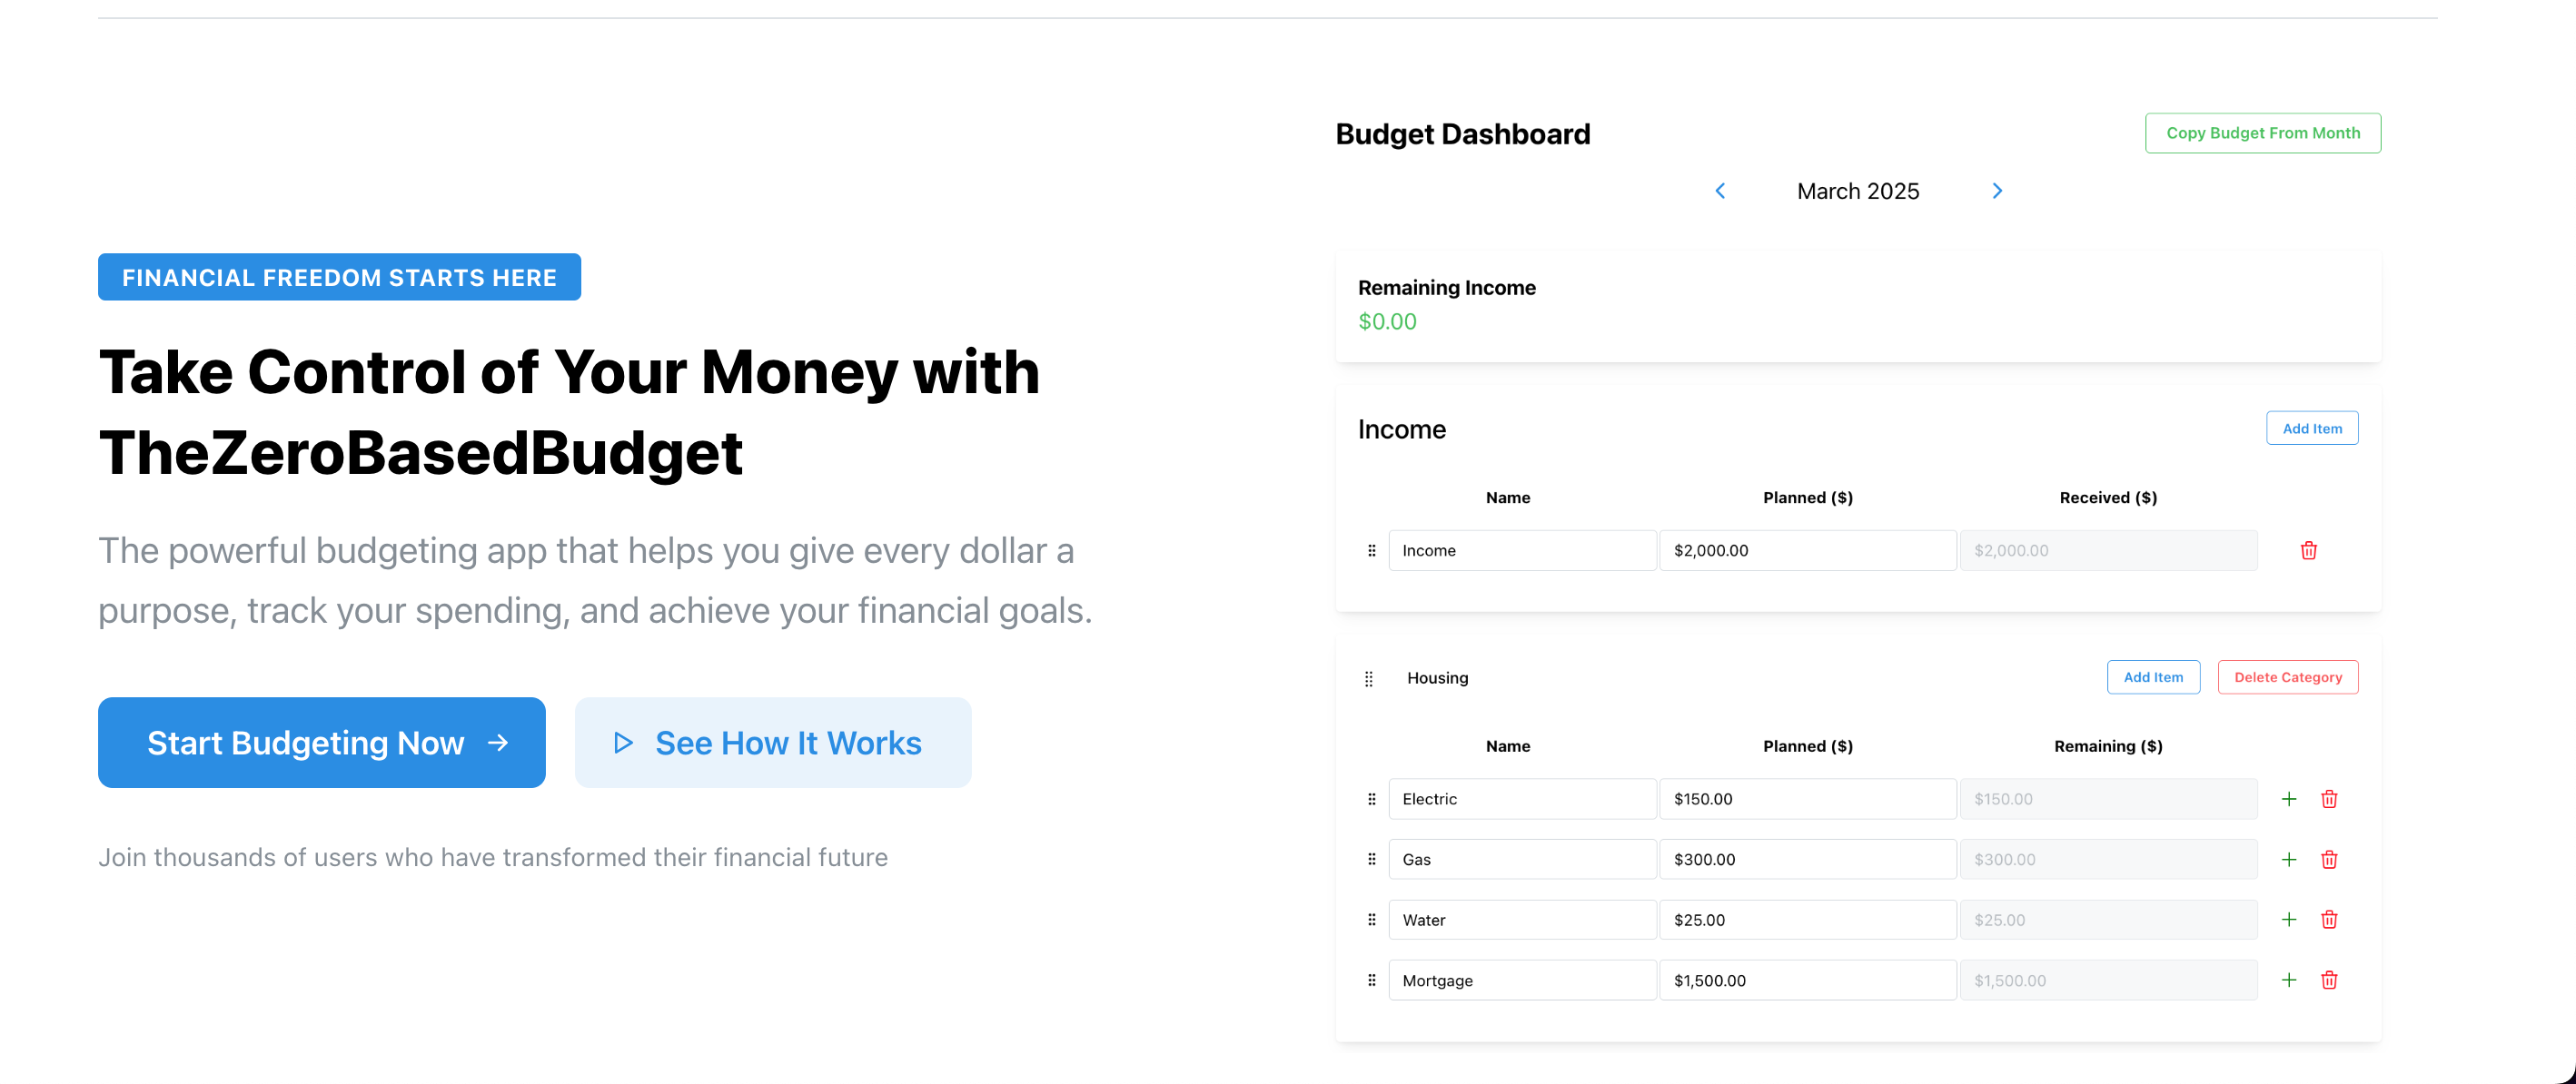The height and width of the screenshot is (1084, 2576).
Task: Click Delete Category for Housing
Action: pos(2288,677)
